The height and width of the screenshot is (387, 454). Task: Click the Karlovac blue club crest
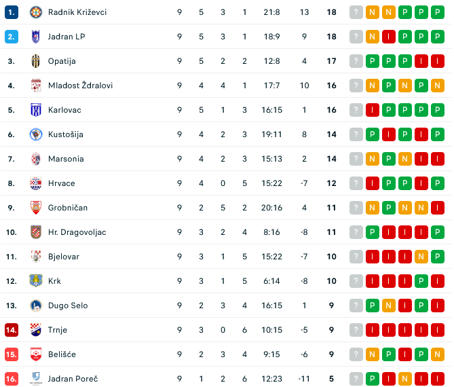[x=36, y=110]
